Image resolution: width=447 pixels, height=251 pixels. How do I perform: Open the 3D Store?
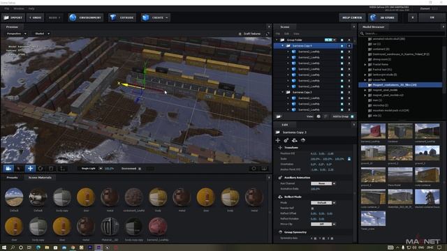coord(383,17)
